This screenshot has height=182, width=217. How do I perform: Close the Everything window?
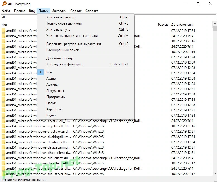click(211, 4)
